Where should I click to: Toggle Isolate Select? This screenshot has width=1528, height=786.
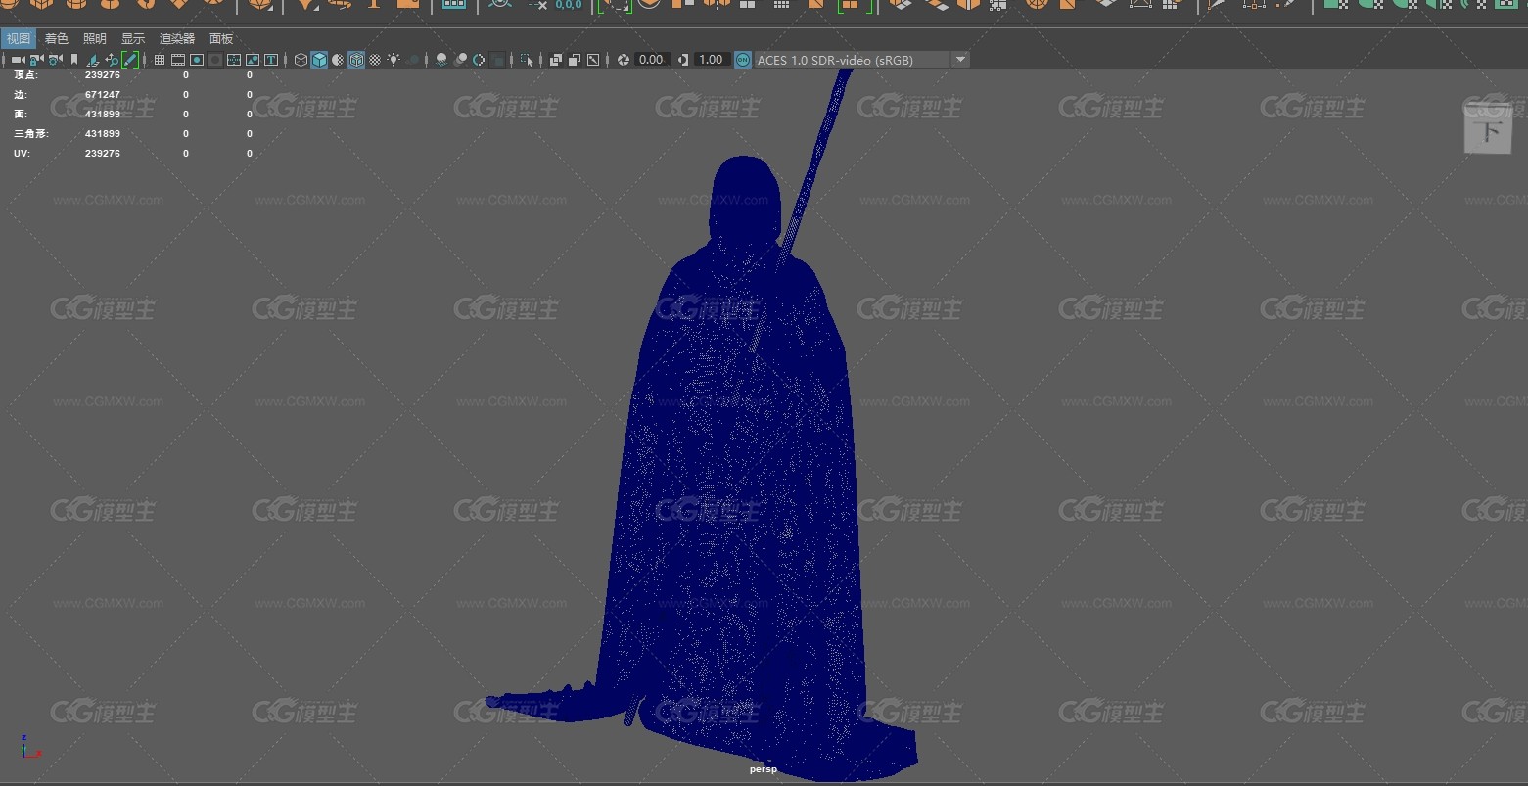(527, 60)
